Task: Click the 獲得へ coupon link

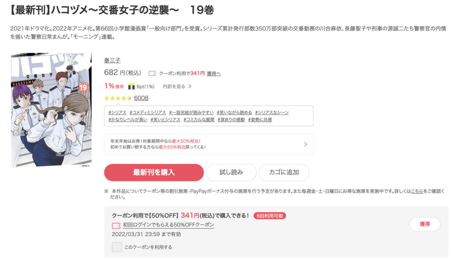Action: (214, 74)
